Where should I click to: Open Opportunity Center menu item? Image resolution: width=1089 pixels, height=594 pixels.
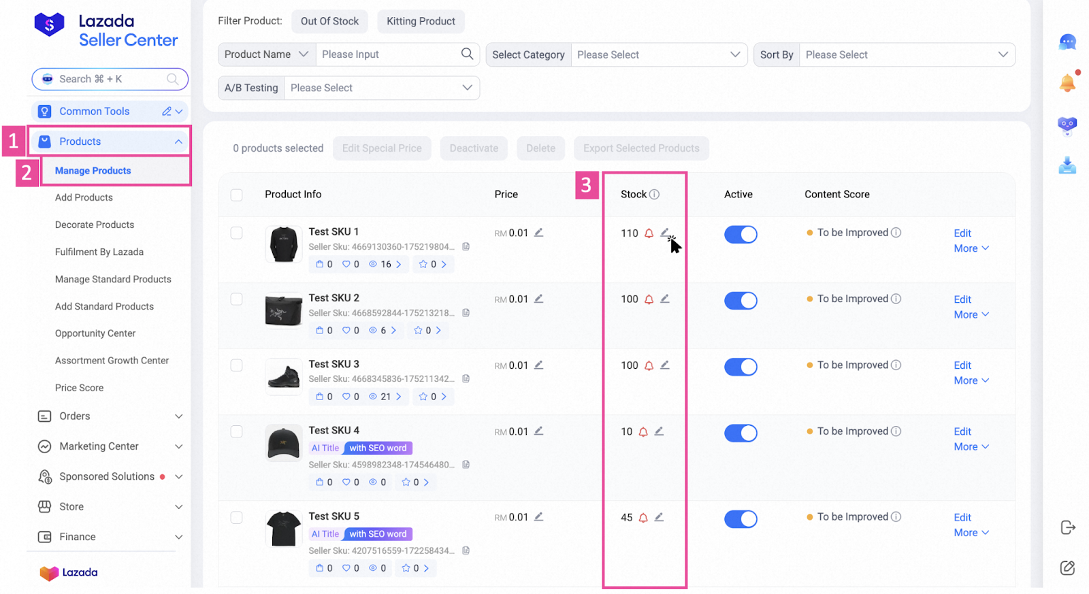[95, 333]
